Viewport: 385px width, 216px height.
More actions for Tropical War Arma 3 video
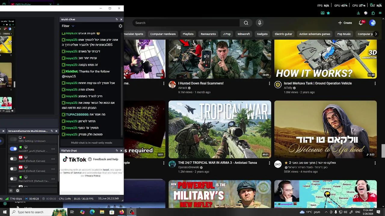269,163
